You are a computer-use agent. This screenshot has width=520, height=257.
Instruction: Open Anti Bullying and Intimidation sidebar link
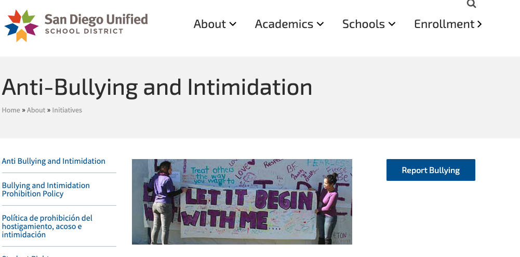point(54,161)
